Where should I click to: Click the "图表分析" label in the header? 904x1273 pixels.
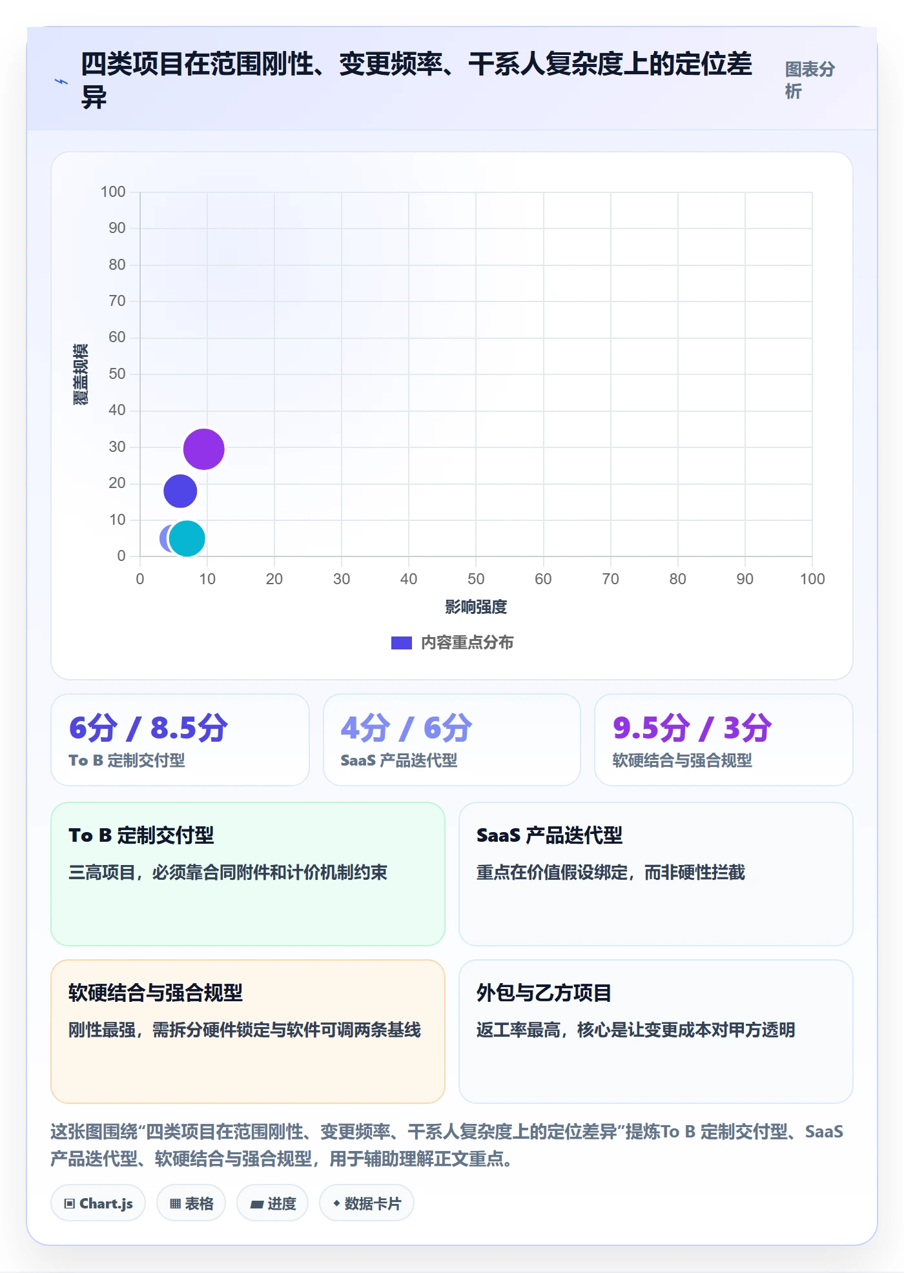click(810, 80)
